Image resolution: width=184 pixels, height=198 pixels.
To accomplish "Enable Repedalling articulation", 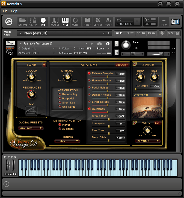I will click(60, 94).
